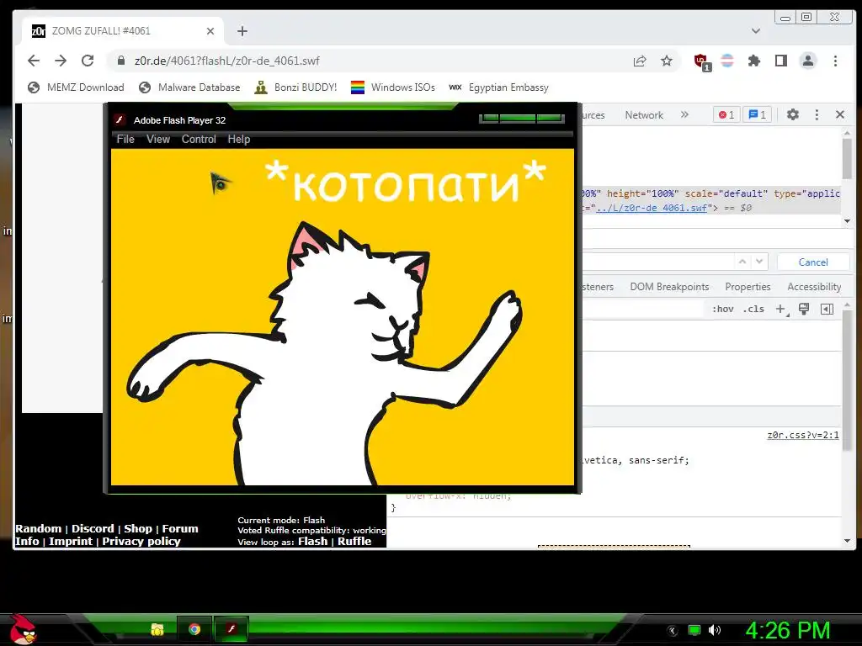Open Imprint link on z0r page
Image resolution: width=862 pixels, height=646 pixels.
point(71,541)
